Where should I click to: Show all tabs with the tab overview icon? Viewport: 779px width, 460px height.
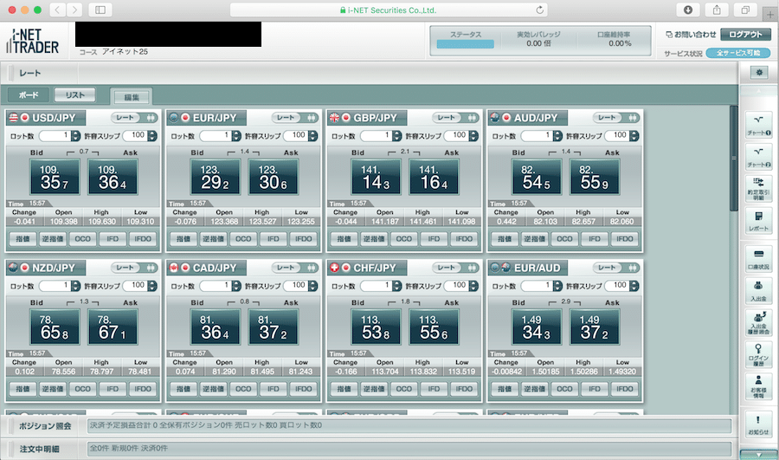click(x=745, y=10)
